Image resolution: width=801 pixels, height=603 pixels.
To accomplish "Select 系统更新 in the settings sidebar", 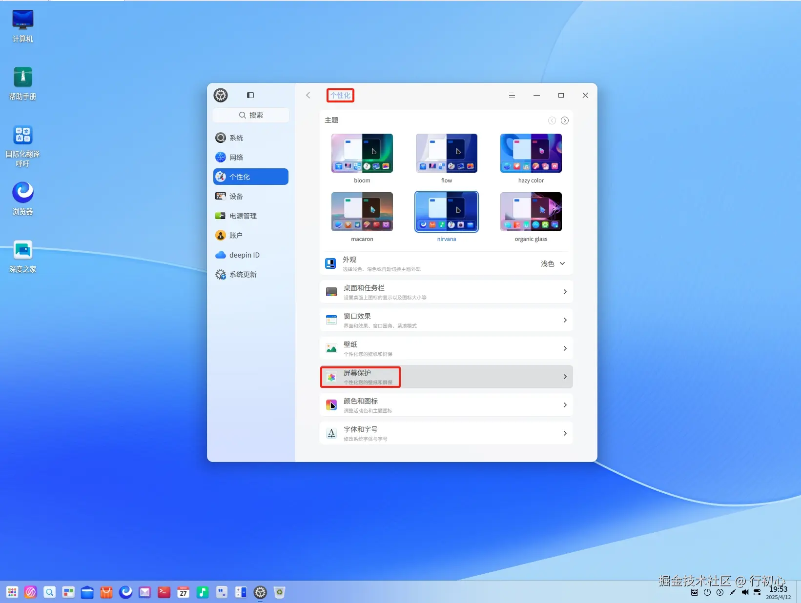I will click(251, 274).
